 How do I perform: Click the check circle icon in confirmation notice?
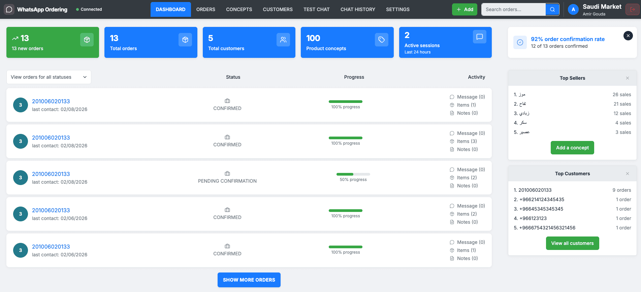520,42
